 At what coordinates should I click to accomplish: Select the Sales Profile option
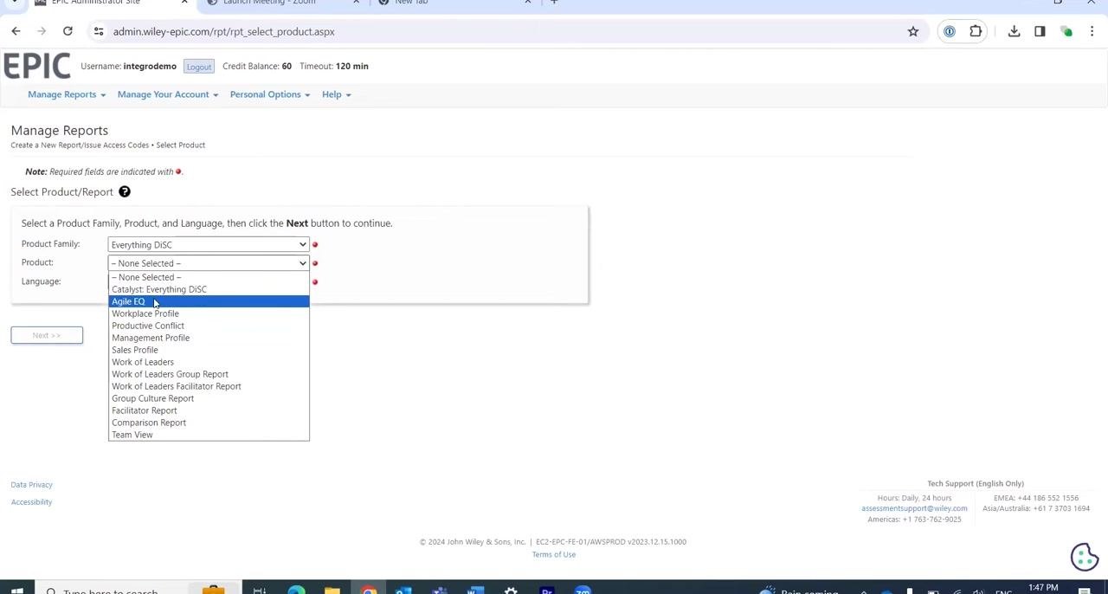point(209,350)
